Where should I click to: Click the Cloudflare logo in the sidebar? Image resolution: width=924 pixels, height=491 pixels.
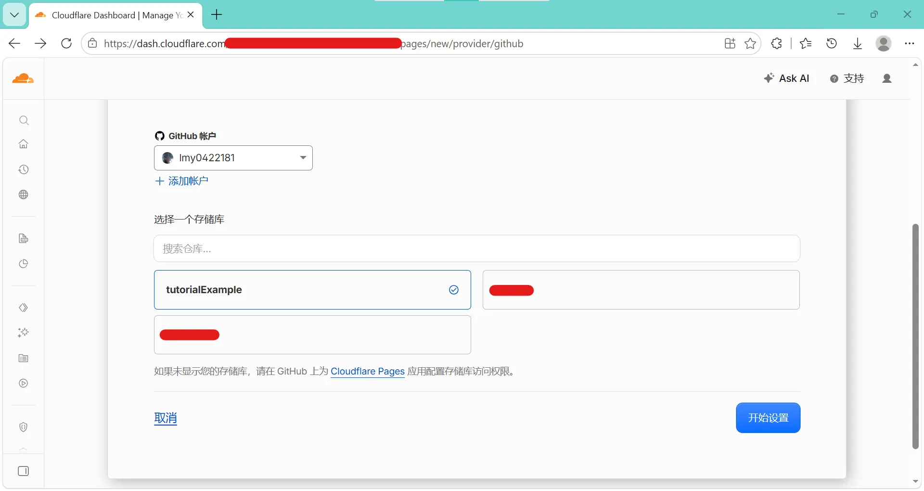click(23, 78)
